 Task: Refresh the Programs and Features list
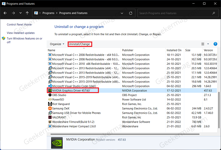(x=131, y=13)
